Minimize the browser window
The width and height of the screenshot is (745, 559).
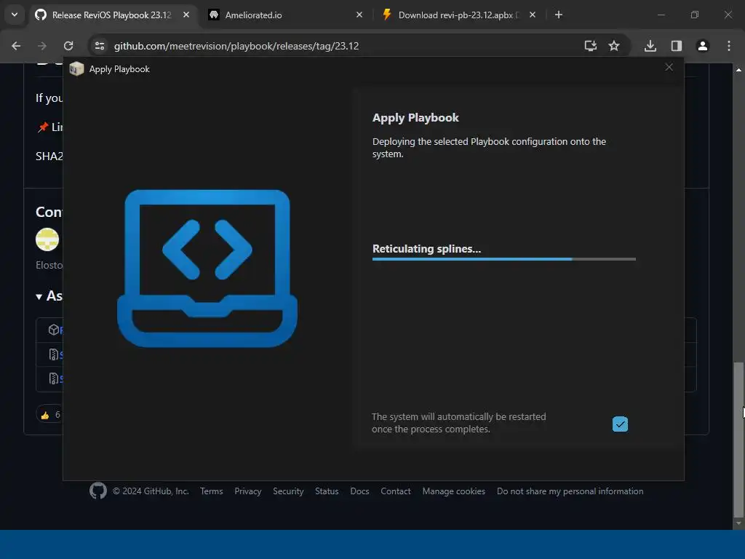click(x=661, y=15)
